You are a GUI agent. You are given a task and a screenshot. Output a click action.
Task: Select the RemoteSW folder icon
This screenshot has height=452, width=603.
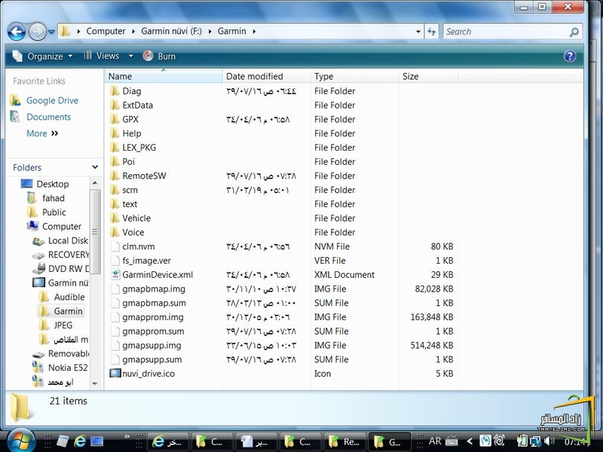115,176
